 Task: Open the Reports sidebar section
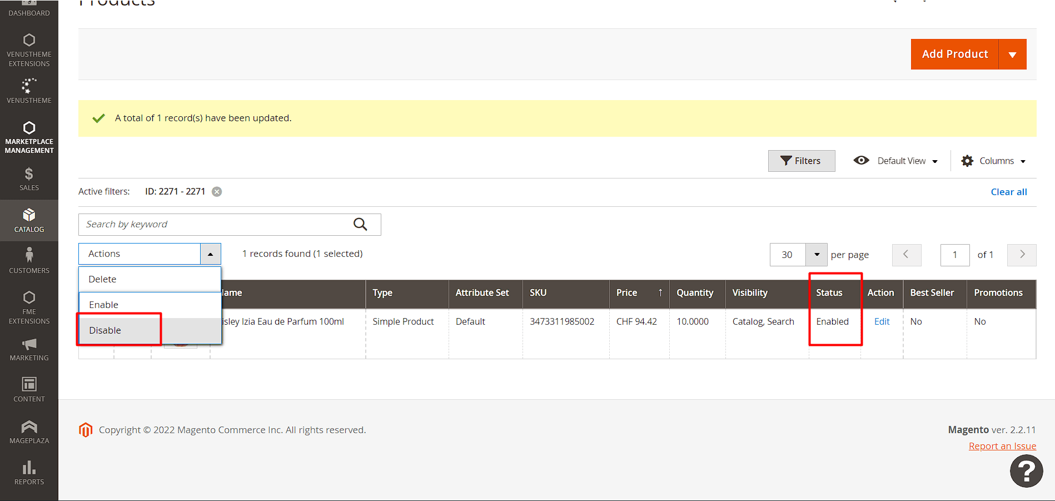[x=29, y=473]
